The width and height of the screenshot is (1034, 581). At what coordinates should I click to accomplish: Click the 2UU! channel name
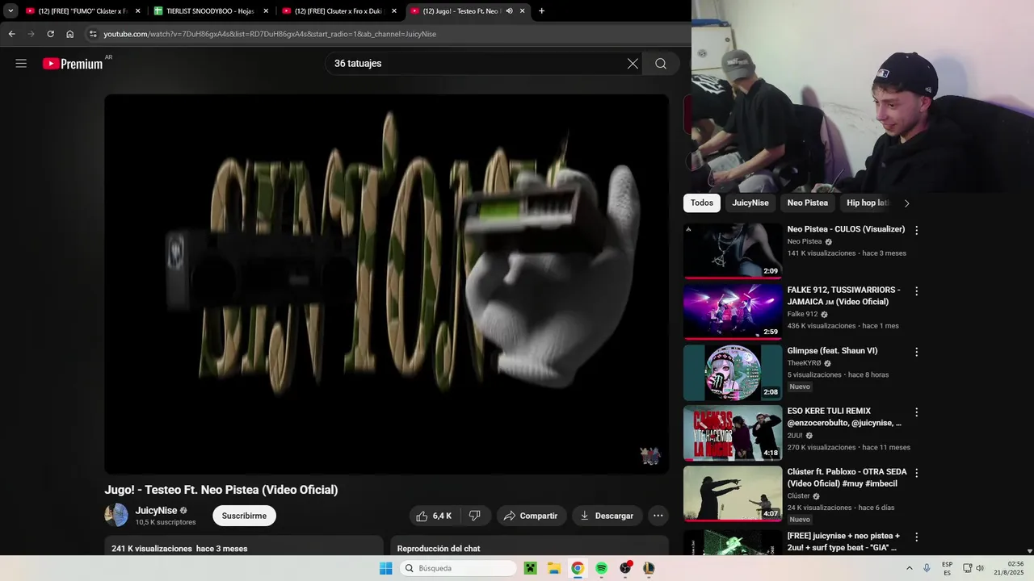coord(795,435)
